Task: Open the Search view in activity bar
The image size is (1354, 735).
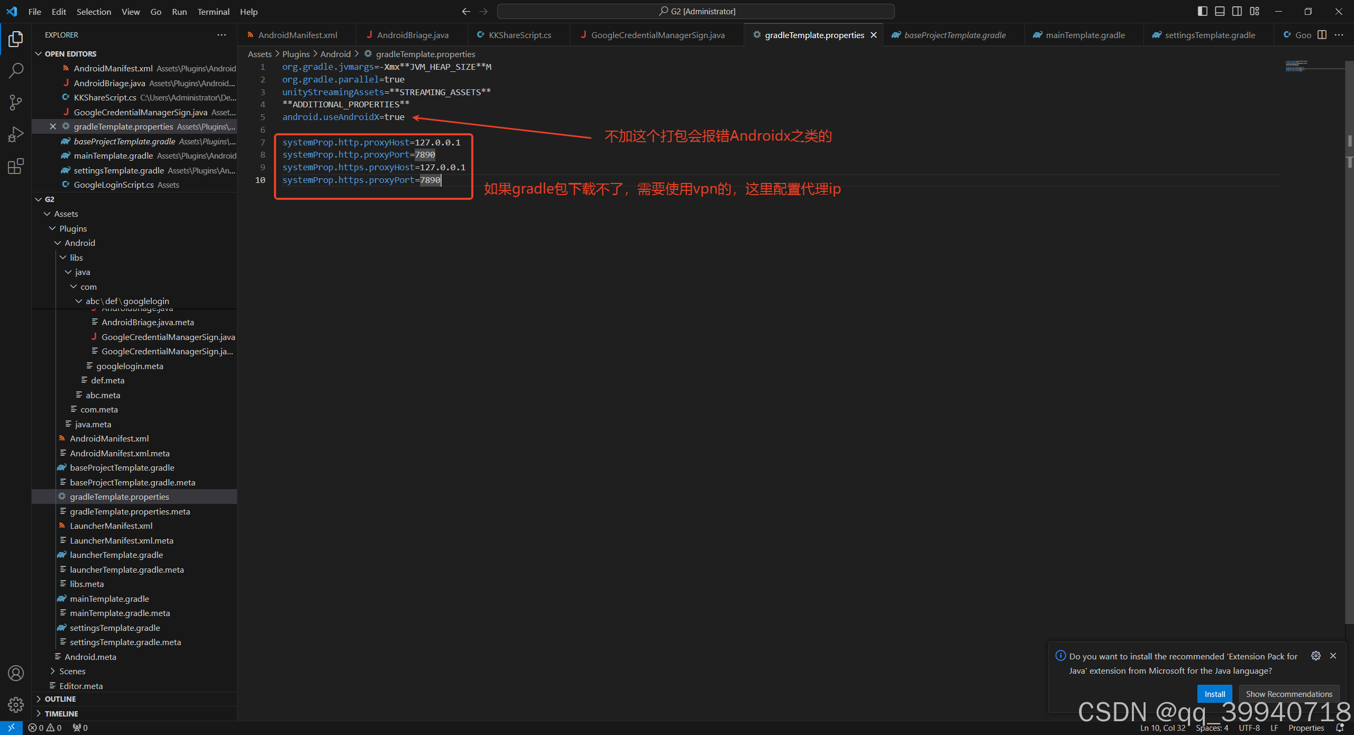Action: coord(16,70)
